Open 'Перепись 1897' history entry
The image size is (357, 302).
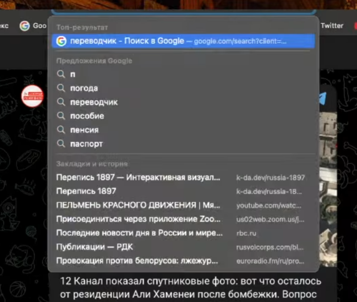(x=184, y=191)
